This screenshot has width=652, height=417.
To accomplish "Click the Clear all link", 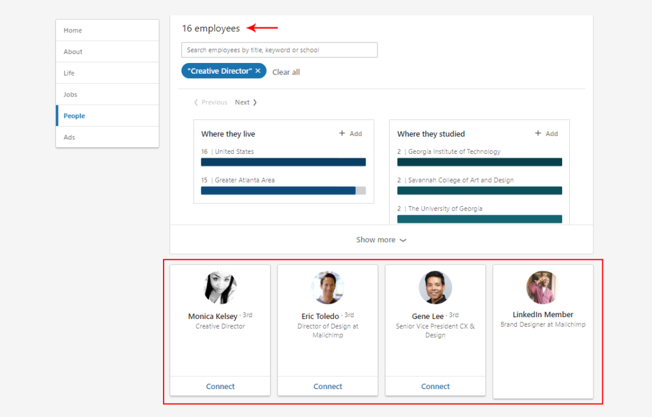I will point(286,72).
